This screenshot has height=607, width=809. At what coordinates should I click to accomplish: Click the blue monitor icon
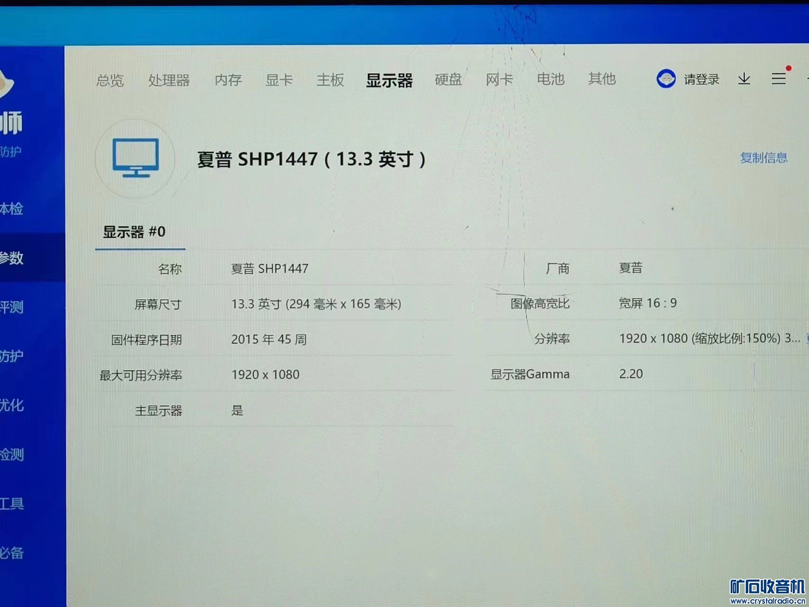click(136, 158)
